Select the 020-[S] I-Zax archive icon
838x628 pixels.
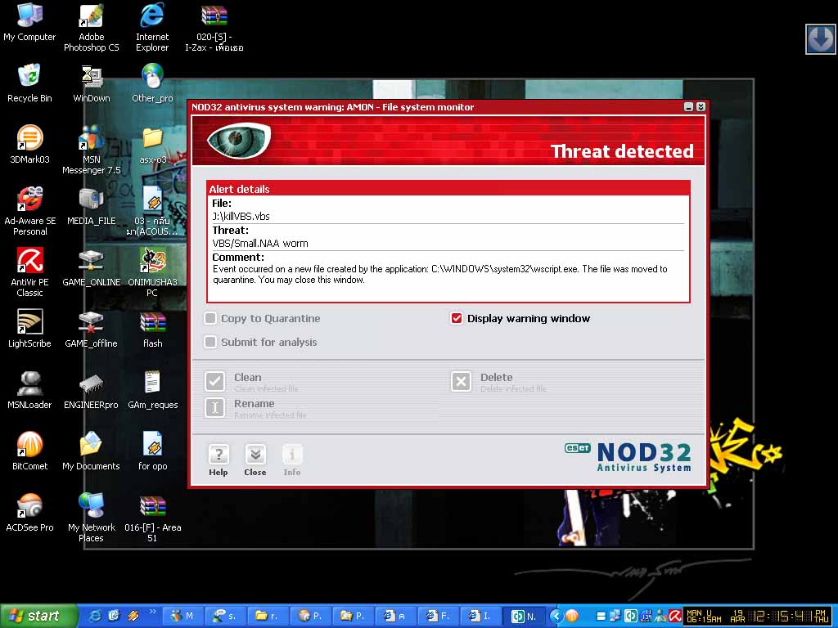click(214, 27)
